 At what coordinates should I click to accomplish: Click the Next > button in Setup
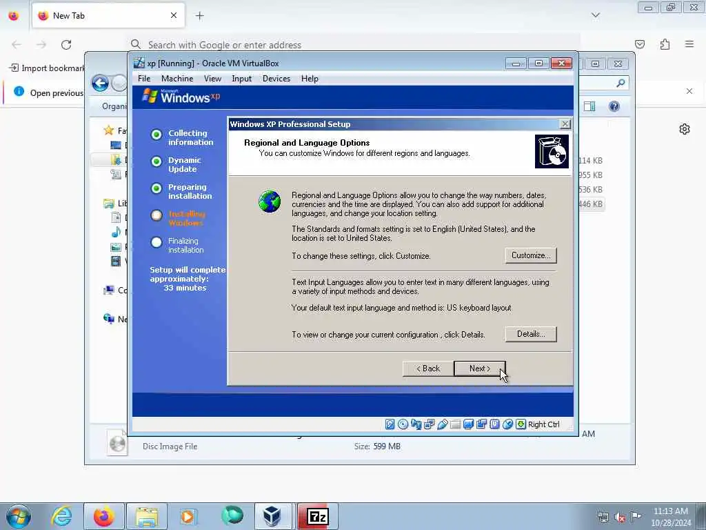480,369
